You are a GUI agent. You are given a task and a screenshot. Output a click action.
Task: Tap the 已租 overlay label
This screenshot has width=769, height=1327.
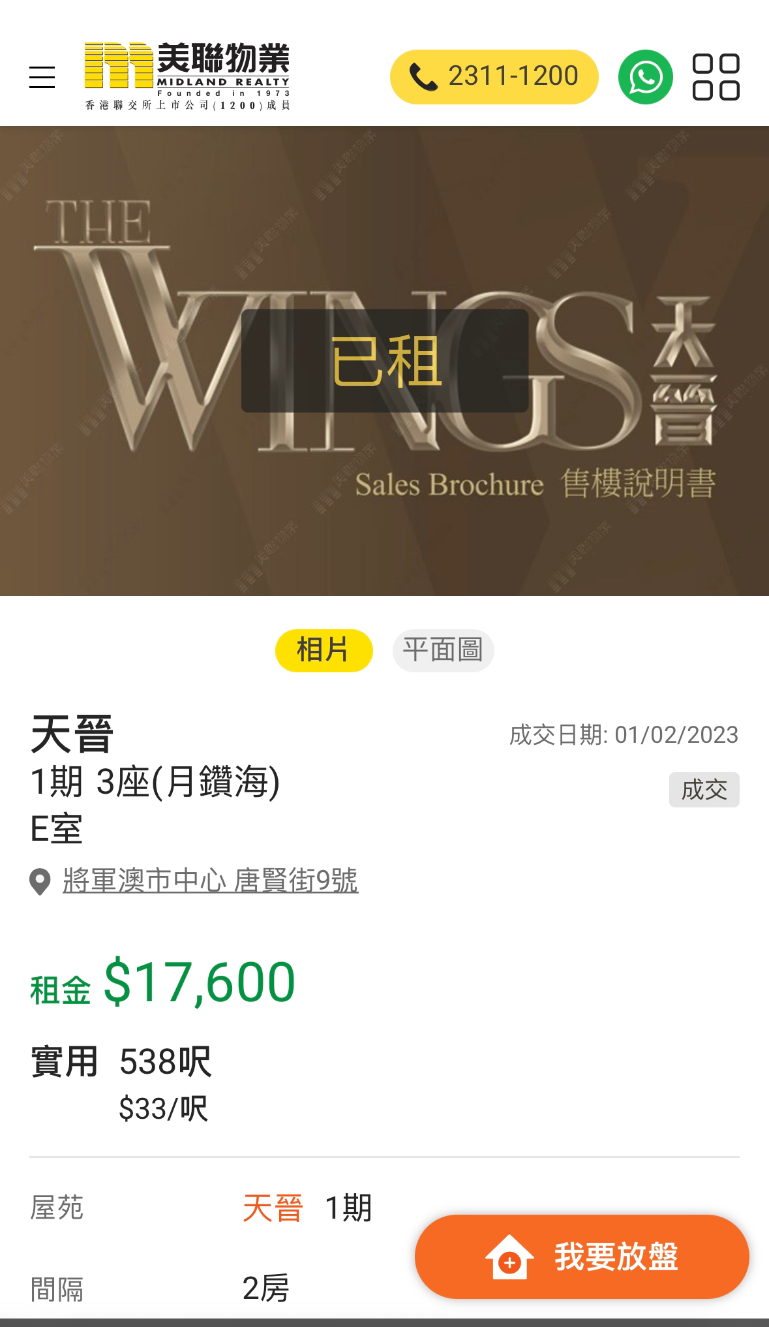click(385, 361)
